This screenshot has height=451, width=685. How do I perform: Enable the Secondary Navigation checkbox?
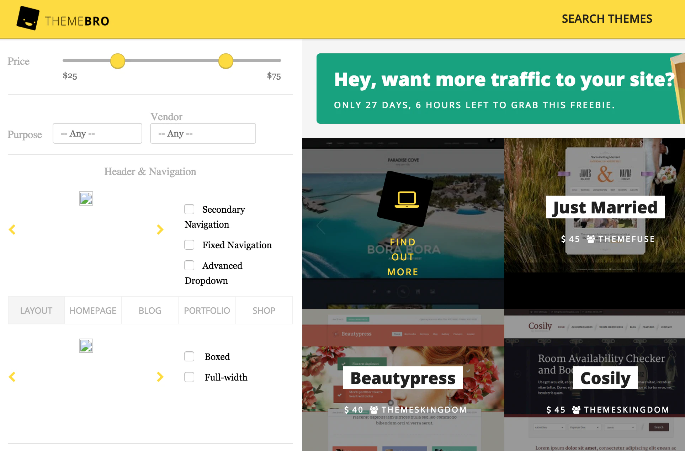pos(189,209)
